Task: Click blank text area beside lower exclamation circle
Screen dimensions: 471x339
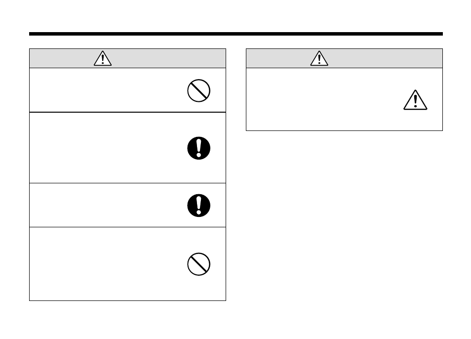Action: point(107,205)
